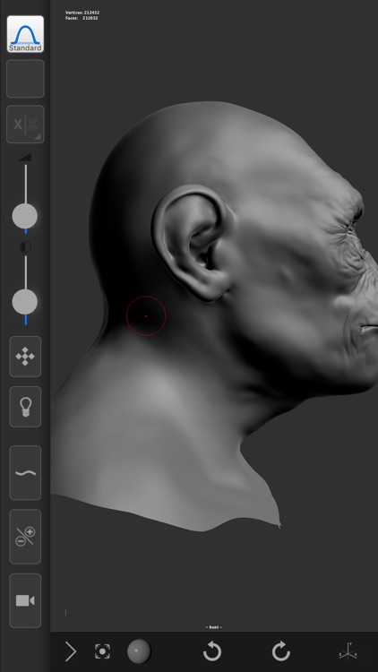This screenshot has width=378, height=672.
Task: Click the half-circle intensity icon
Action: (25, 247)
